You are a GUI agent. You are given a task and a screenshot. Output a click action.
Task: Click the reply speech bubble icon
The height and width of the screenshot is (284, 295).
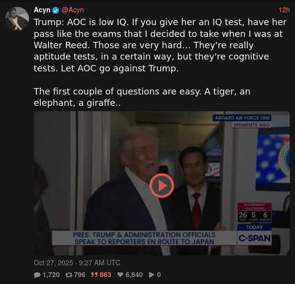37,275
